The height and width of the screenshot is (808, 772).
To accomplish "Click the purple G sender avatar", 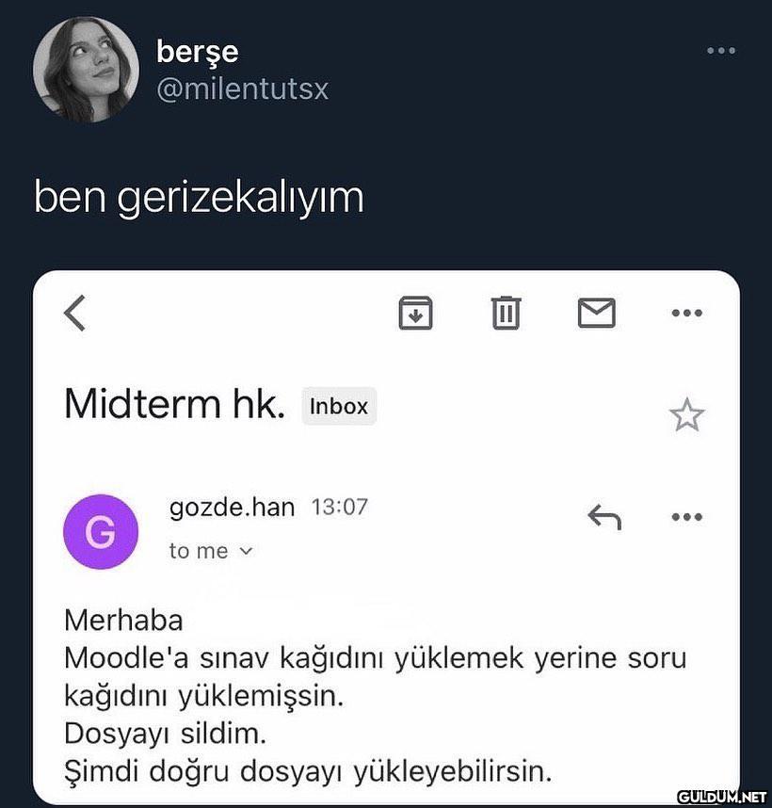I will click(101, 532).
